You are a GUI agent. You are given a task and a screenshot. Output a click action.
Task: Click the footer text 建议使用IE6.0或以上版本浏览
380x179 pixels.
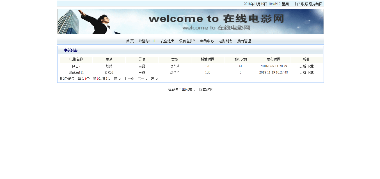click(191, 89)
